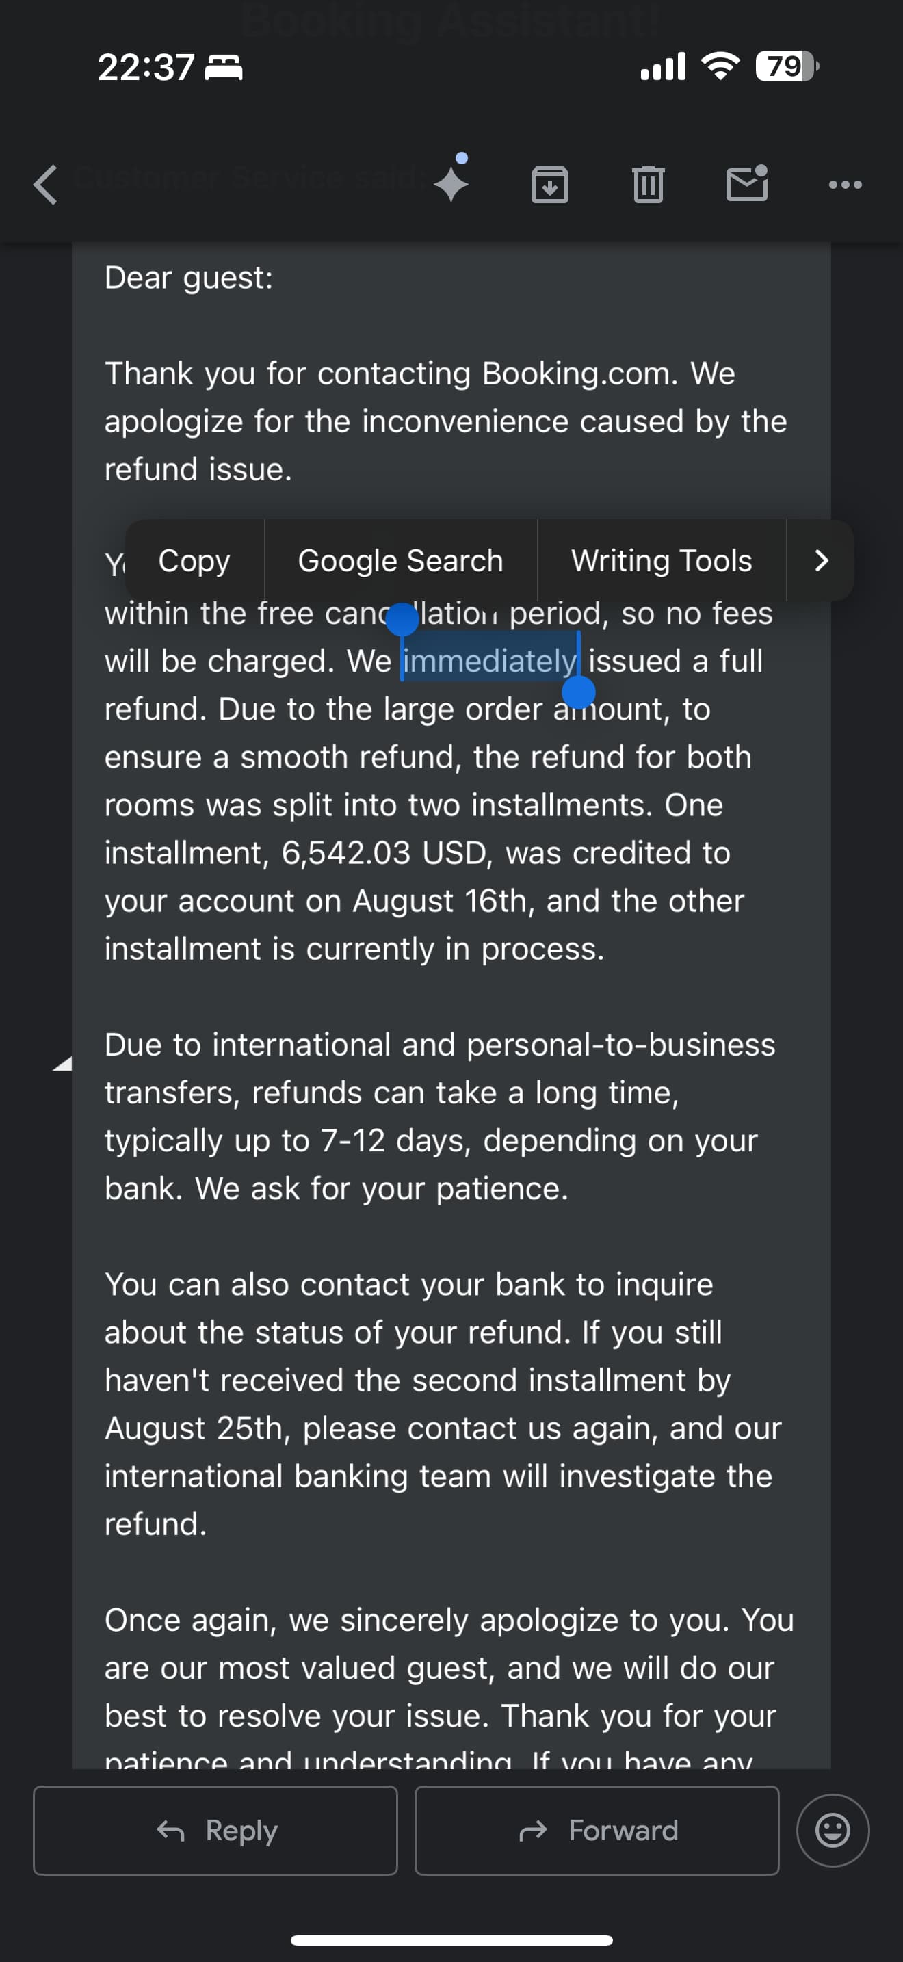This screenshot has width=903, height=1962.
Task: Open Writing Tools from the popup
Action: [x=662, y=560]
